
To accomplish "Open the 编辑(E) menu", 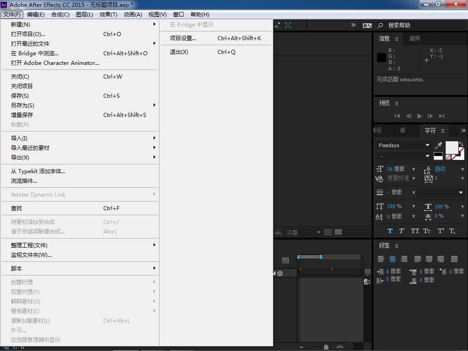I will (36, 14).
